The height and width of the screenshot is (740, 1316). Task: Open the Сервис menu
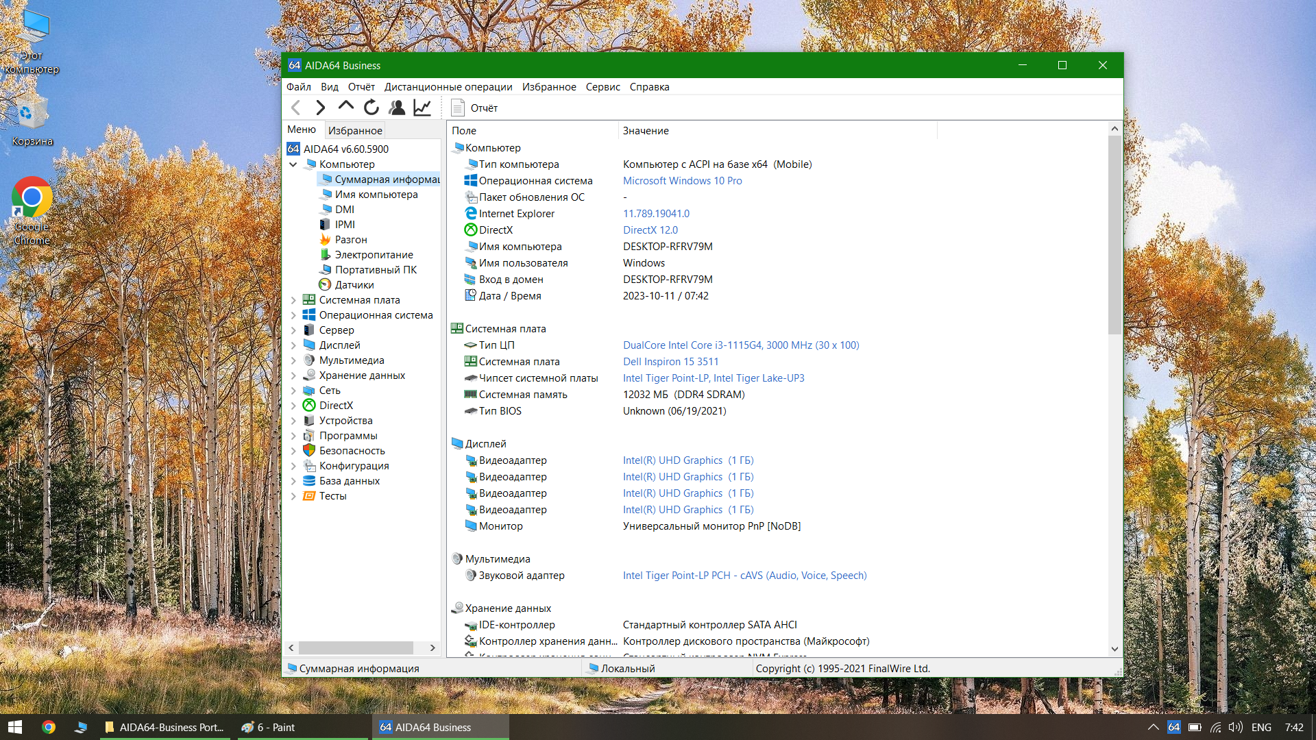pos(602,87)
